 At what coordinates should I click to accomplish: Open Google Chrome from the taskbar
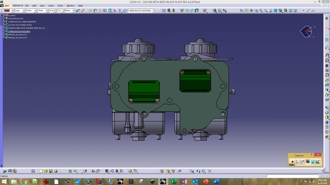pyautogui.click(x=24, y=181)
